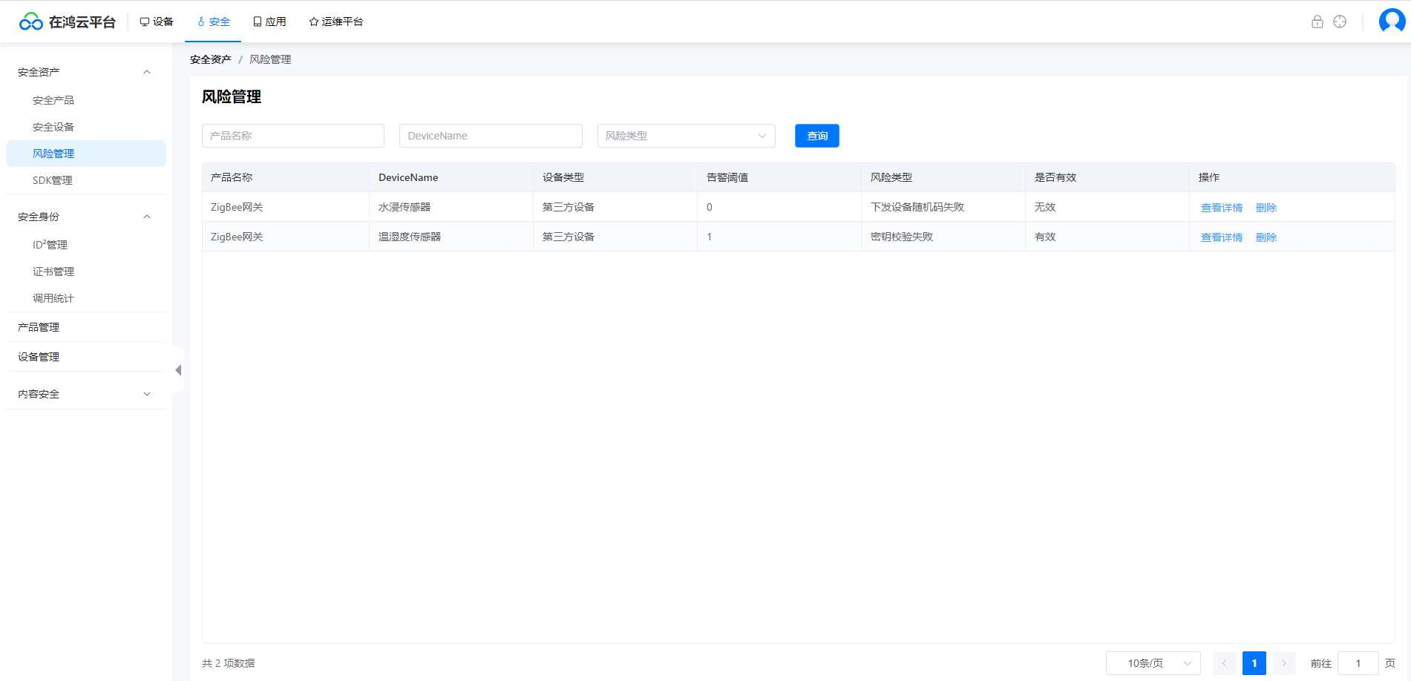Go to previous page arrow

click(x=1225, y=663)
